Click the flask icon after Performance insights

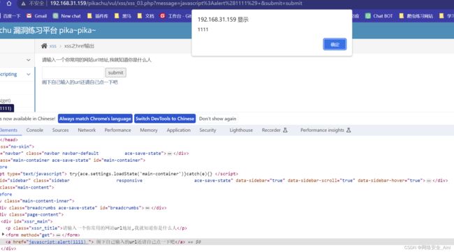click(x=349, y=131)
